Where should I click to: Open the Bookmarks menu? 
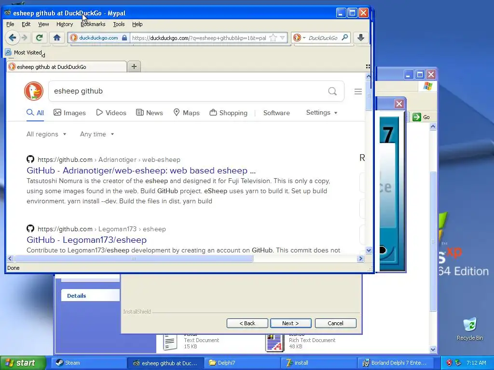[93, 24]
